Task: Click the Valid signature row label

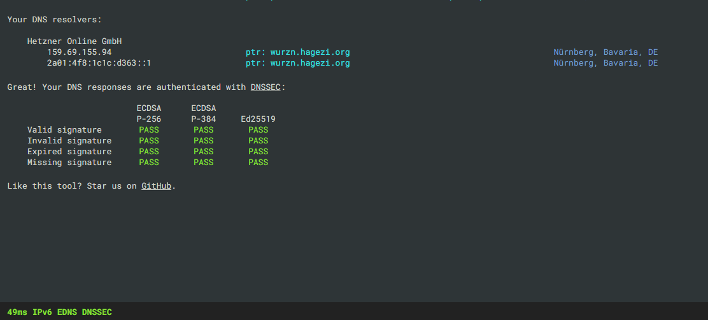Action: pyautogui.click(x=64, y=130)
